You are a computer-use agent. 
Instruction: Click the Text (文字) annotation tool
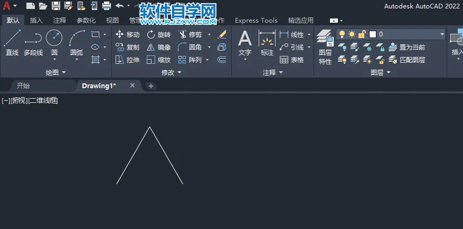tap(245, 43)
